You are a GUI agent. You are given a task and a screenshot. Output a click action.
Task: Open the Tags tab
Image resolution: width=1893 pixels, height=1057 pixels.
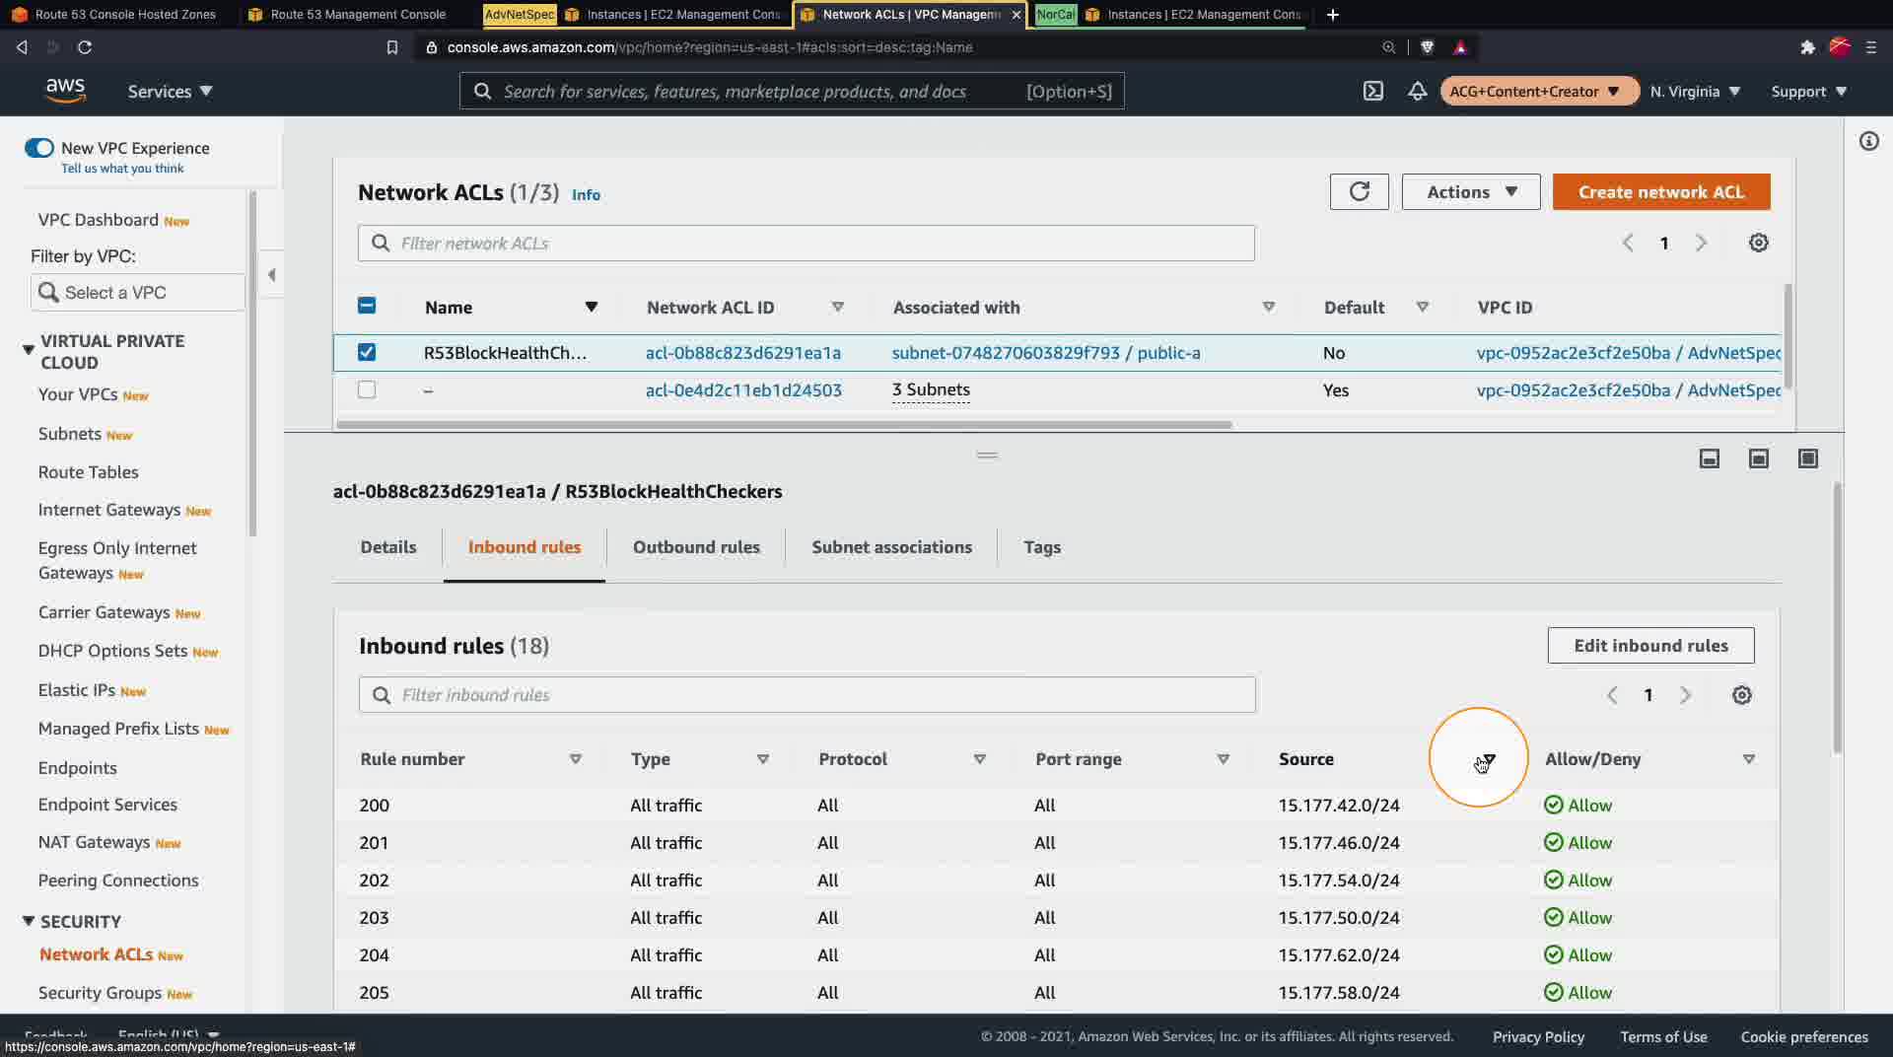1042,547
